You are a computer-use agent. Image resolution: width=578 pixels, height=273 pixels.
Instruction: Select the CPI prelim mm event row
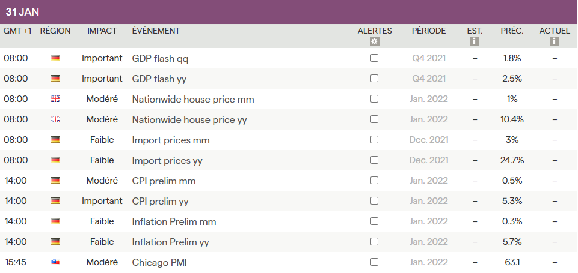pyautogui.click(x=164, y=181)
